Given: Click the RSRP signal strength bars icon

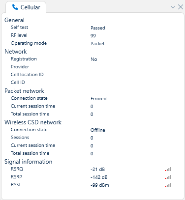Looking at the screenshot, I should pyautogui.click(x=168, y=177).
